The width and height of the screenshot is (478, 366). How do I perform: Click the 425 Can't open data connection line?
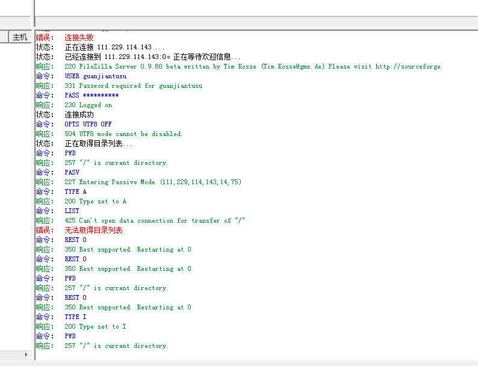(140, 221)
